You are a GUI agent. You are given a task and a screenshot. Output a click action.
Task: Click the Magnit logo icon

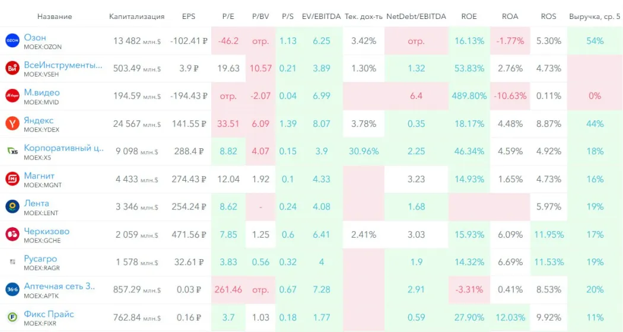click(x=12, y=179)
